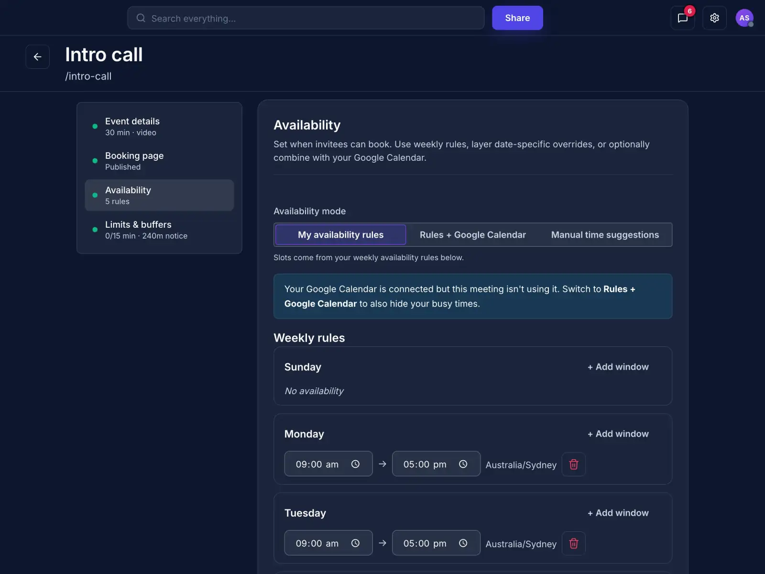Edit Tuesday 05:00 pm end time field
This screenshot has width=765, height=574.
tap(436, 543)
